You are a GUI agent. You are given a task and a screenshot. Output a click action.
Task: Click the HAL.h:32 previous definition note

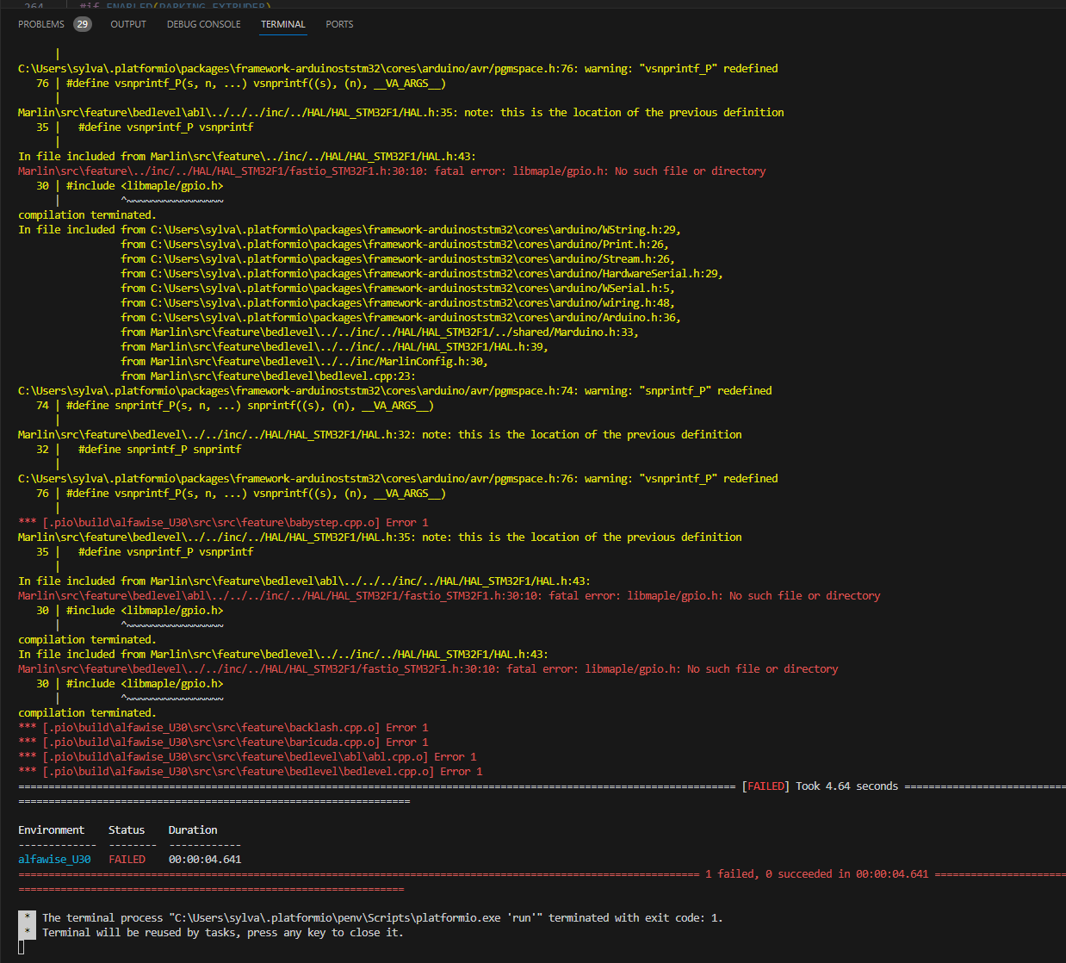[380, 435]
